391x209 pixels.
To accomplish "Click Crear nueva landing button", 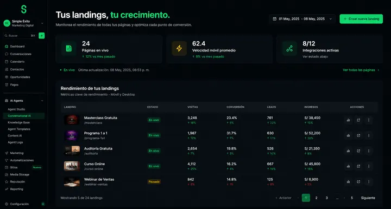I will 361,19.
